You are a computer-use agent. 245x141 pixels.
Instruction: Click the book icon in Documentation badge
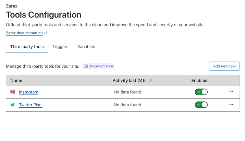tap(86, 66)
